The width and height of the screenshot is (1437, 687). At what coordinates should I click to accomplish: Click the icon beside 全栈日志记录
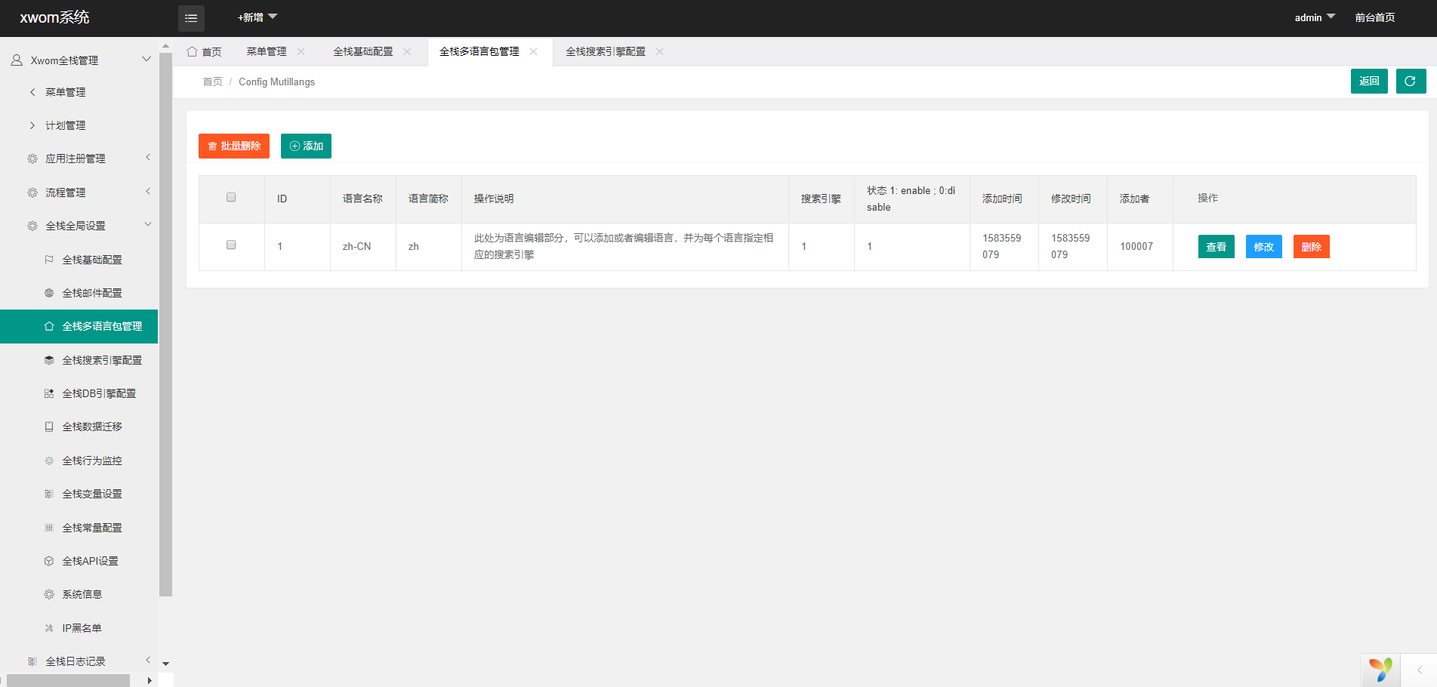tap(32, 661)
